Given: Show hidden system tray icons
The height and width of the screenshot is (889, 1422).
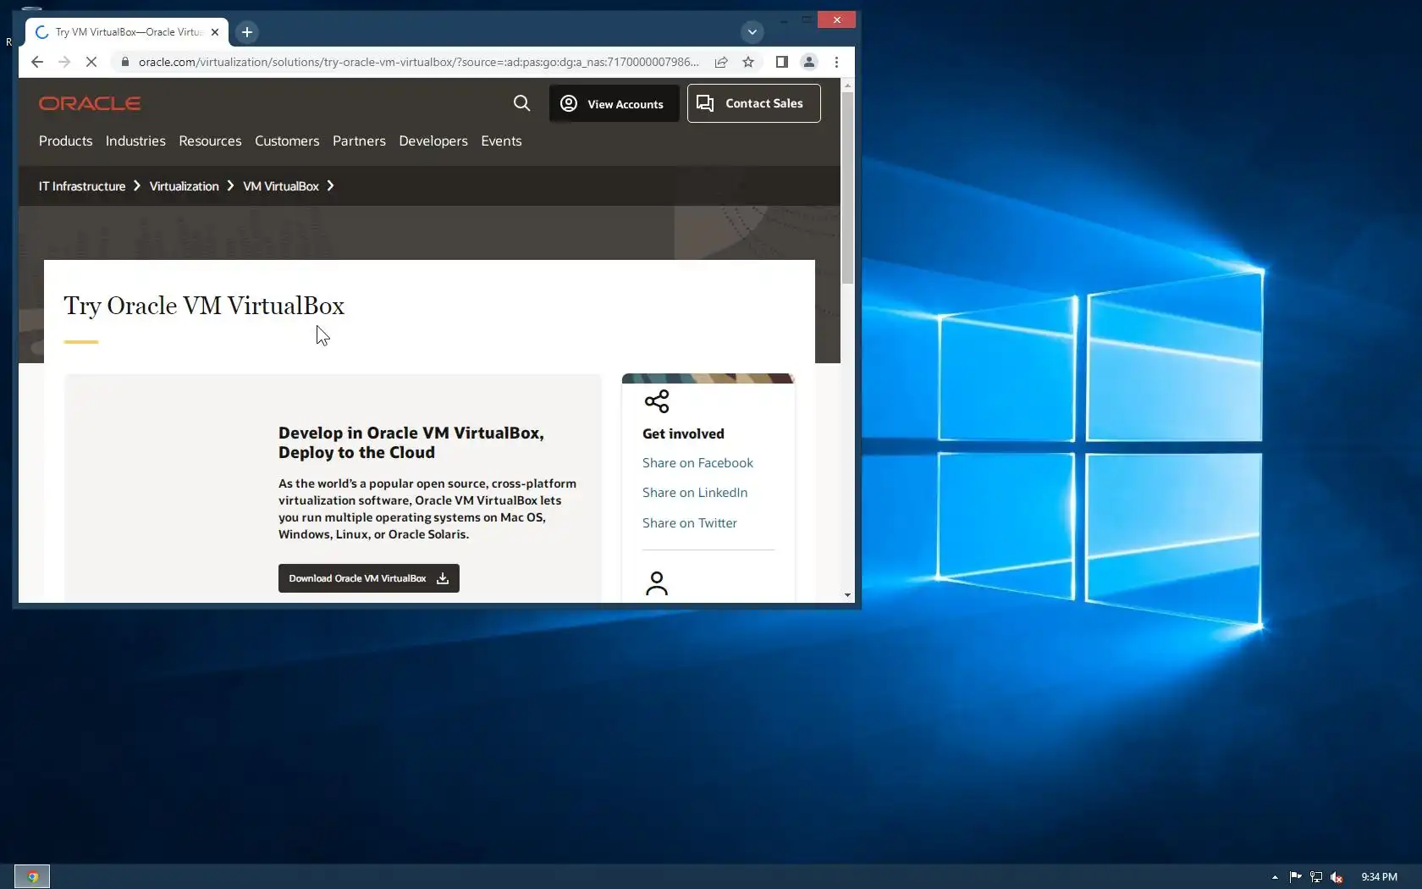Looking at the screenshot, I should 1275,877.
